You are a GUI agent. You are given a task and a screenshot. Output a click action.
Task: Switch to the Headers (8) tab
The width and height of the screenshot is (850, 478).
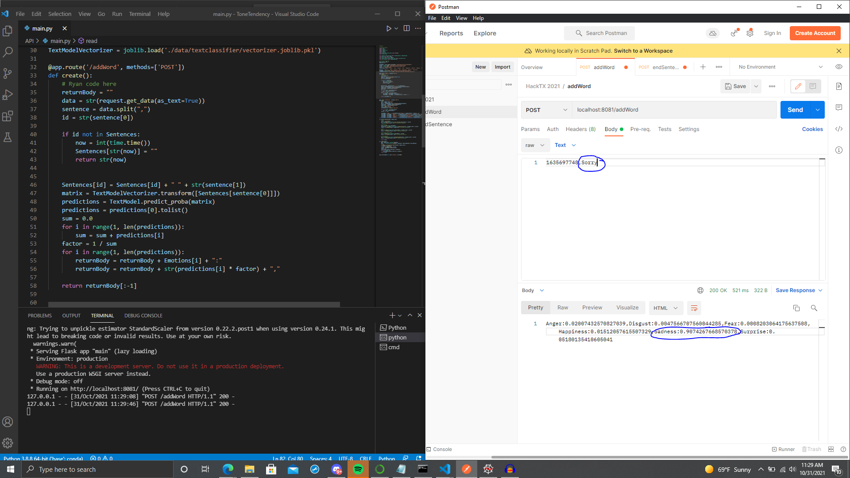[580, 129]
